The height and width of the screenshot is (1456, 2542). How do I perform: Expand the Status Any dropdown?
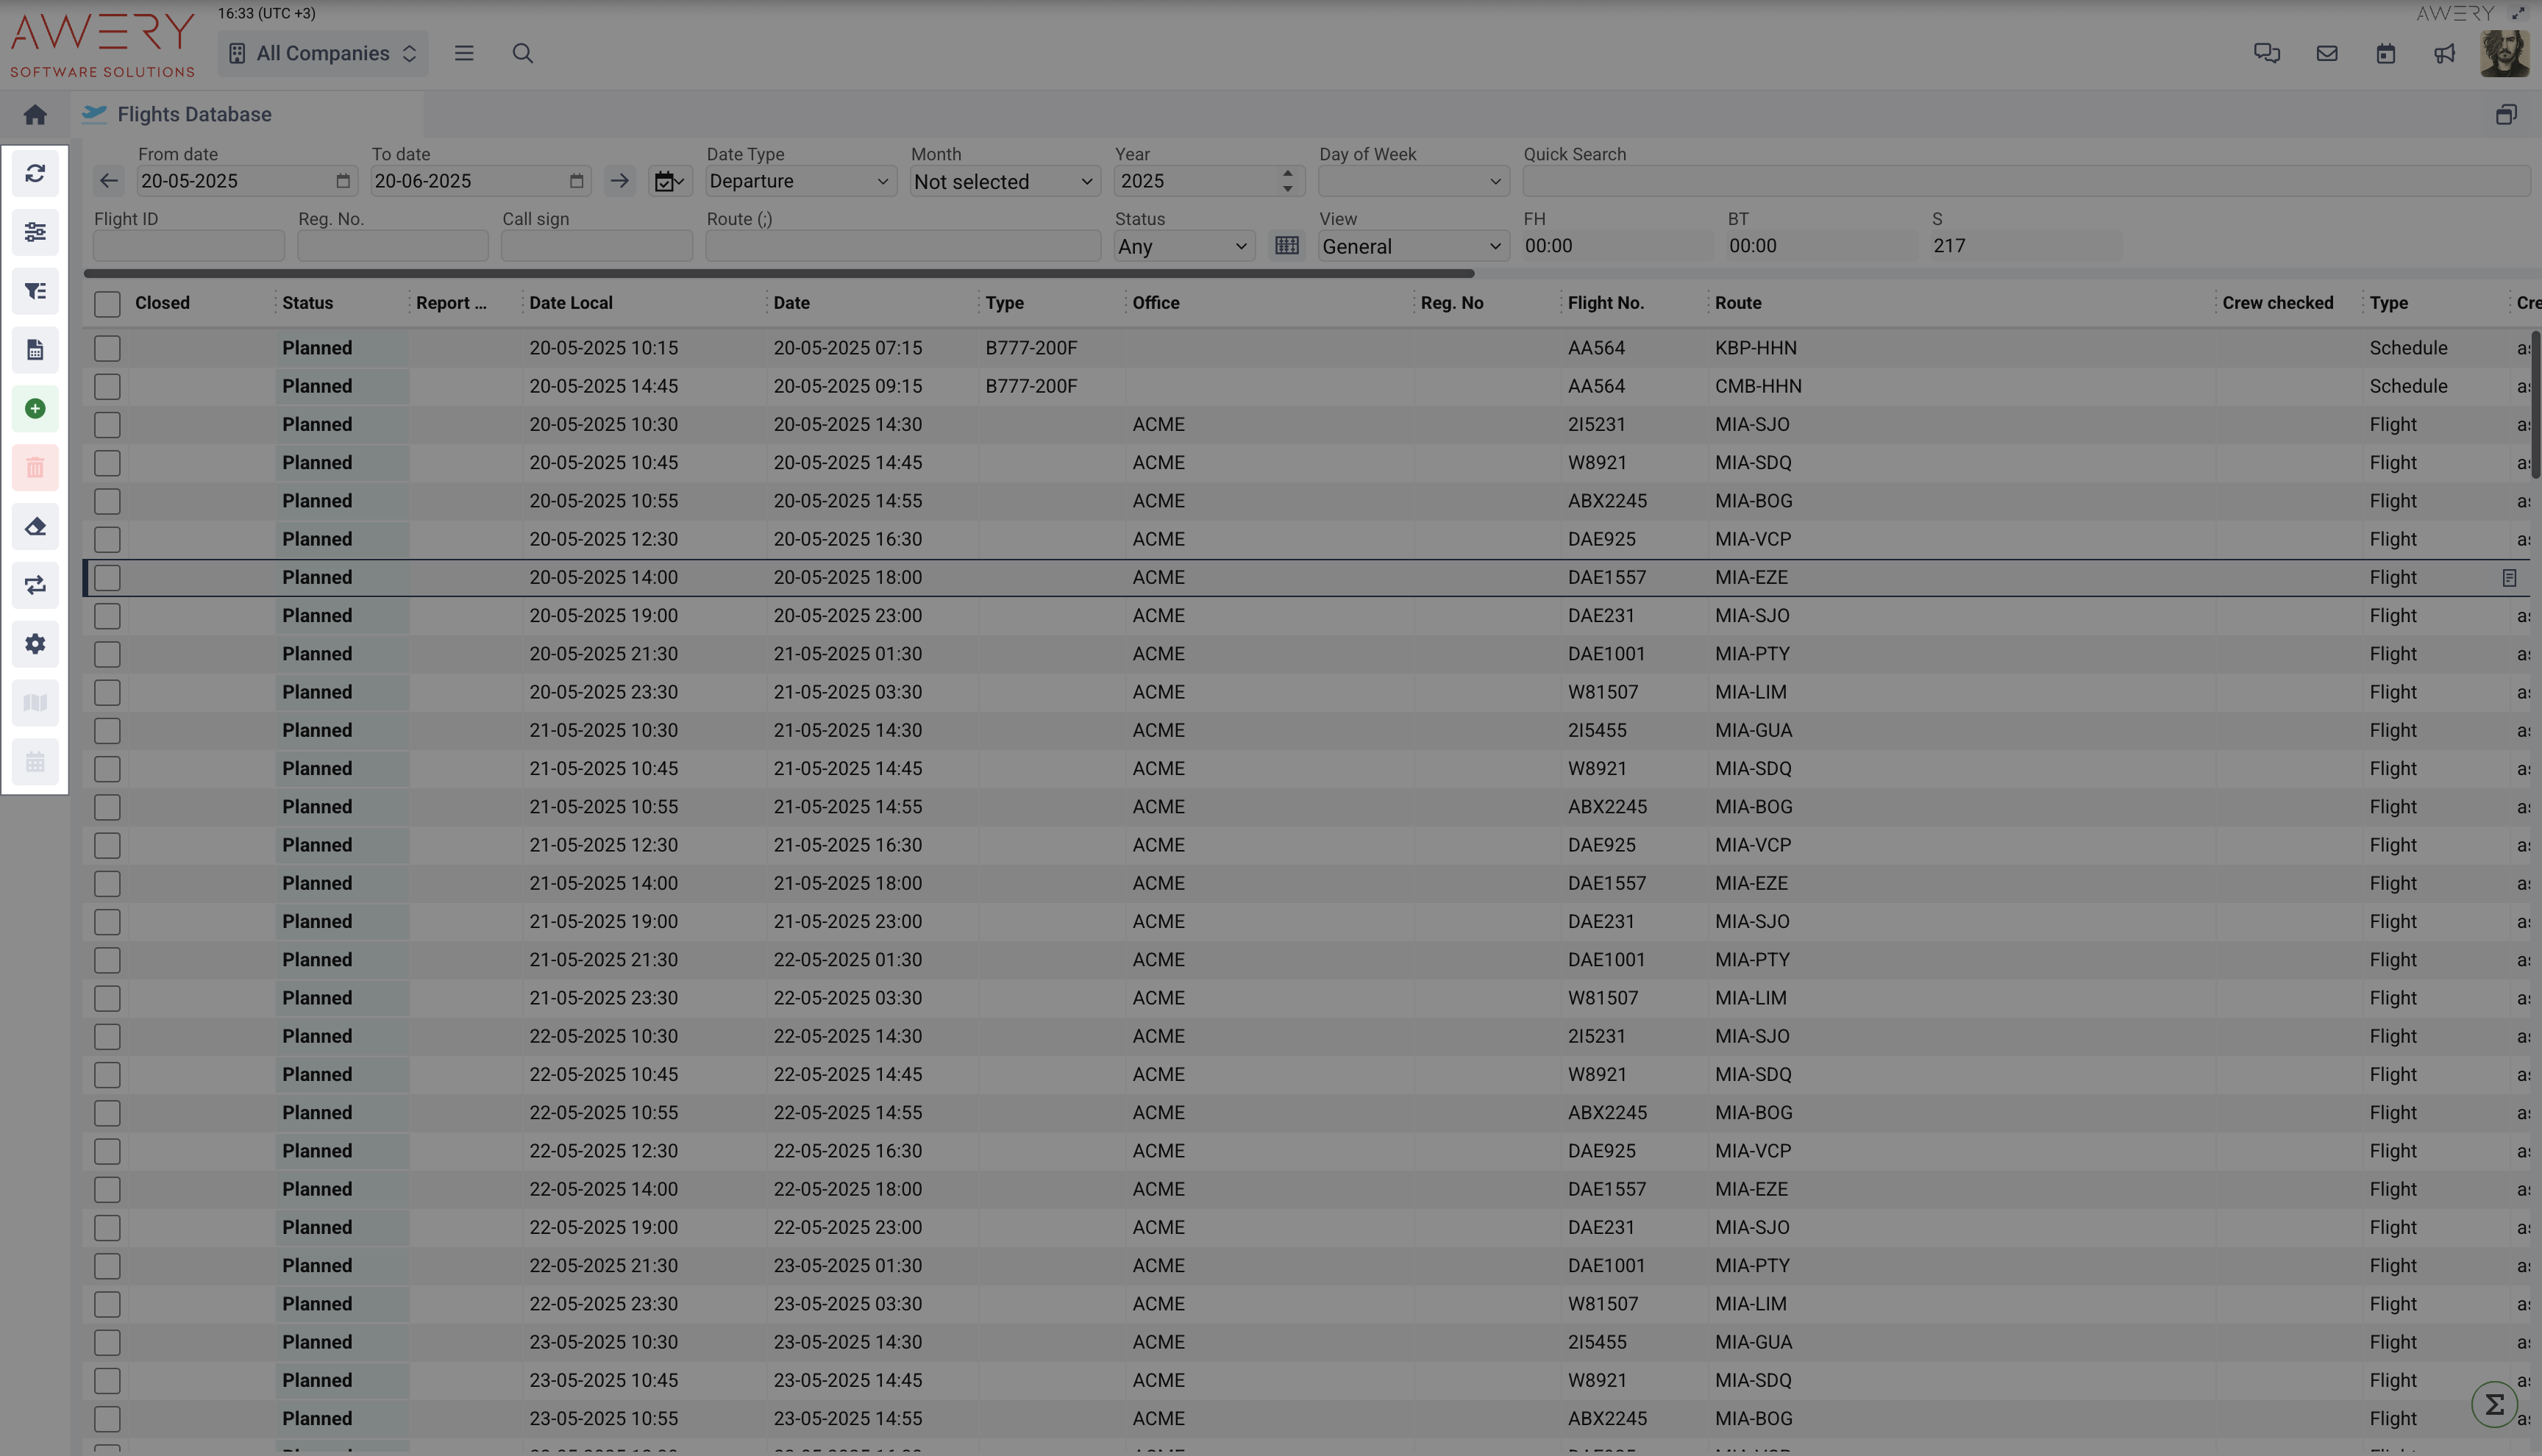1183,247
